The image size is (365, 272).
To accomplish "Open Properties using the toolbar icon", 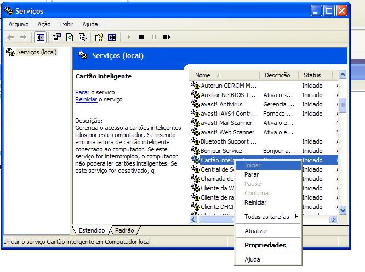I will pyautogui.click(x=56, y=37).
